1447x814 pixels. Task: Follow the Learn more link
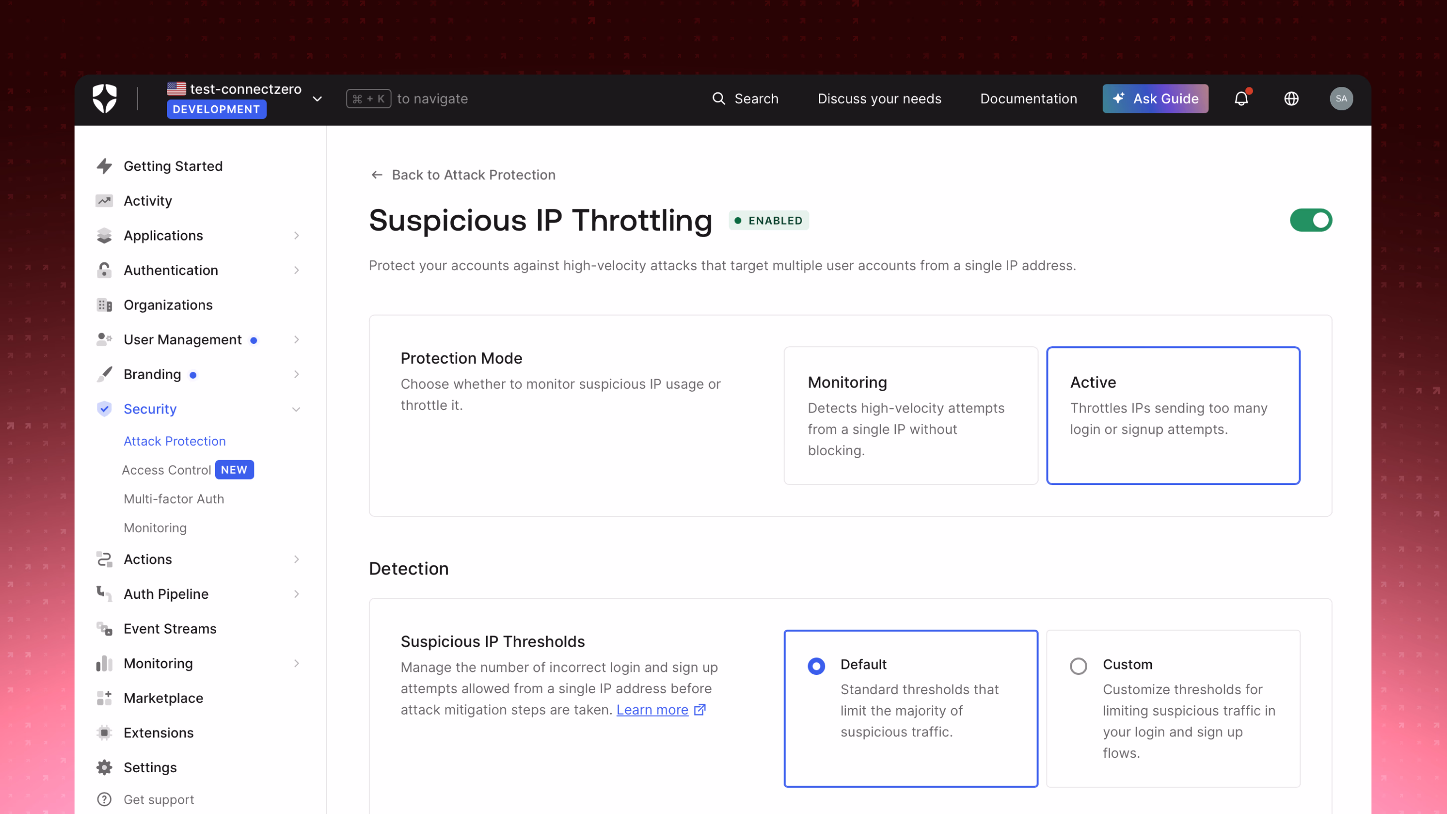coord(652,710)
